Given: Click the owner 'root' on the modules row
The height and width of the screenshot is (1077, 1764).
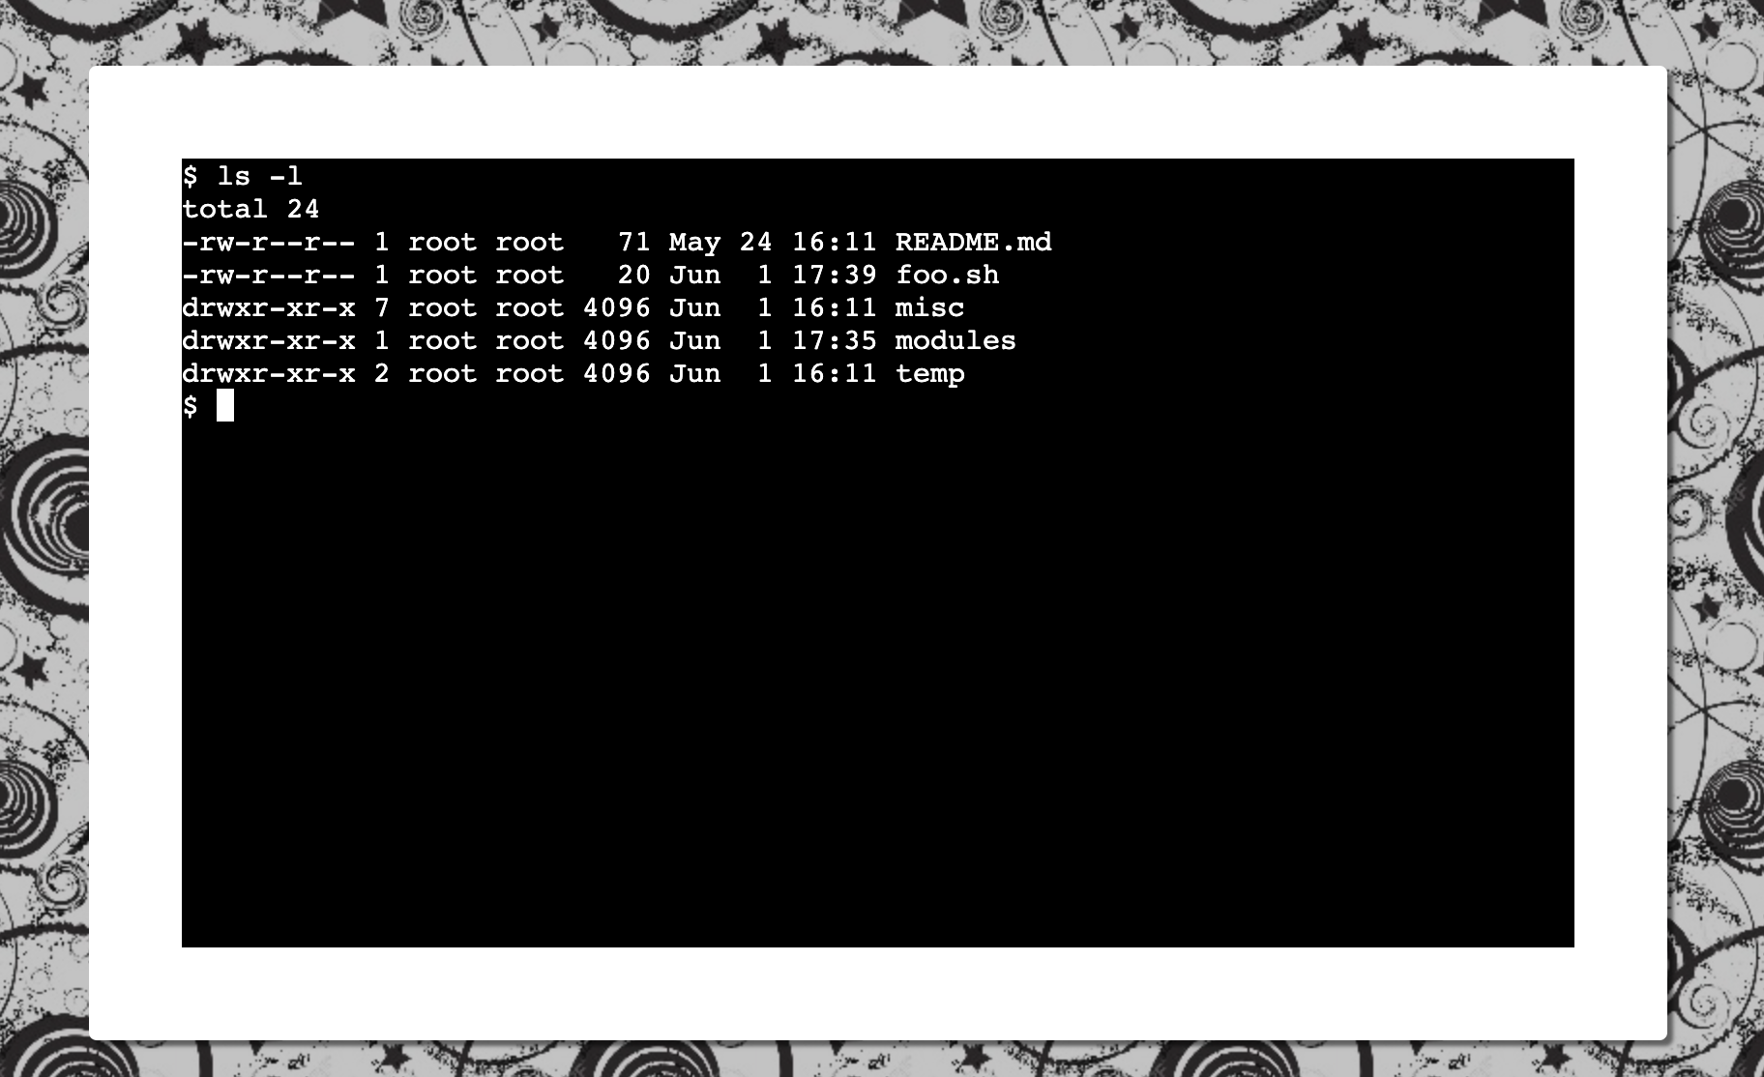Looking at the screenshot, I should pos(442,340).
